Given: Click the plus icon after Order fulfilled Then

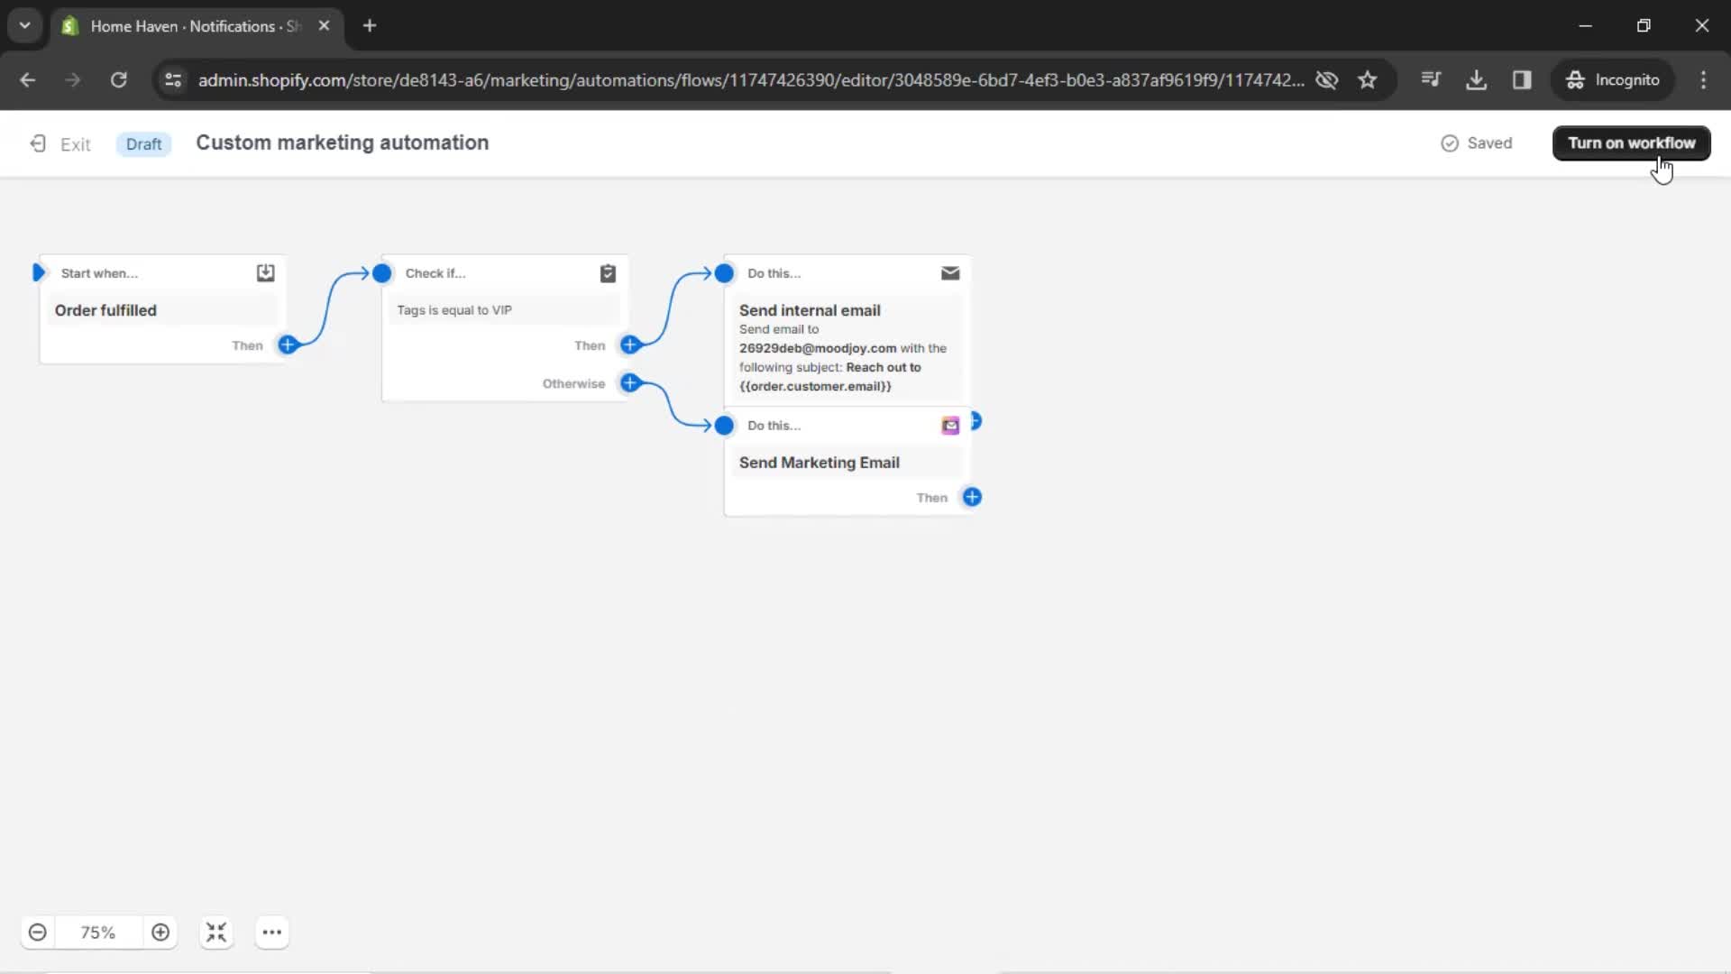Looking at the screenshot, I should click(288, 345).
